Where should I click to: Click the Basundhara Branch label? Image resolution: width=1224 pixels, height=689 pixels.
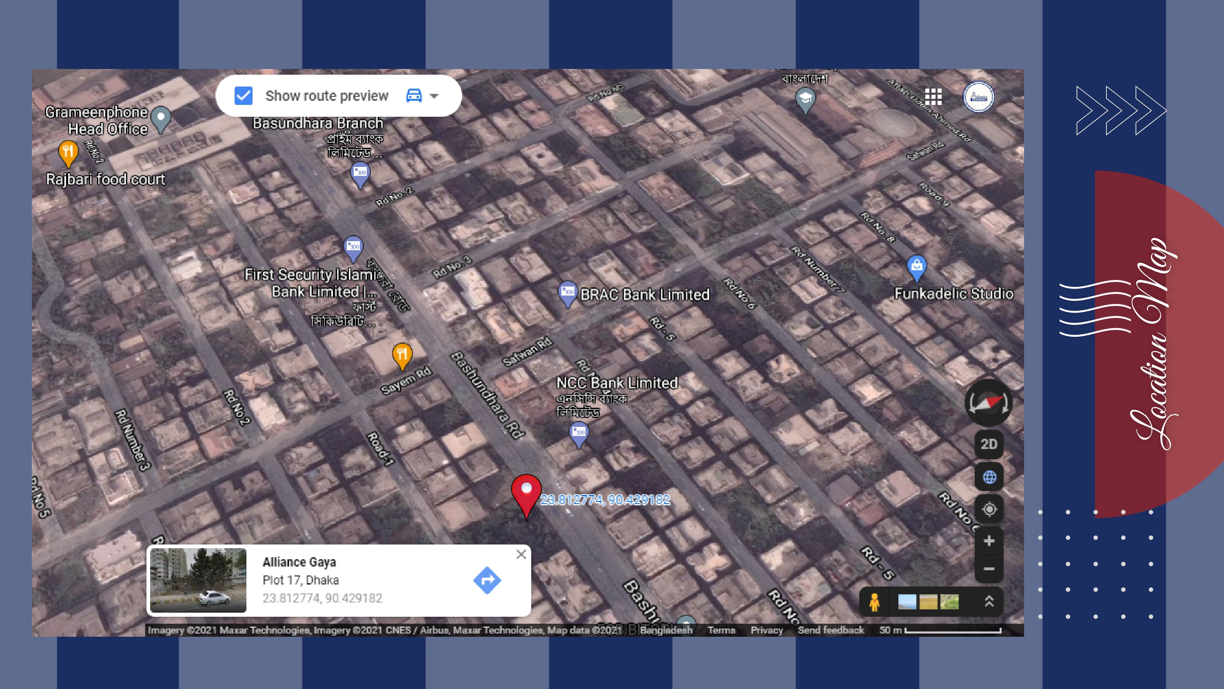318,123
